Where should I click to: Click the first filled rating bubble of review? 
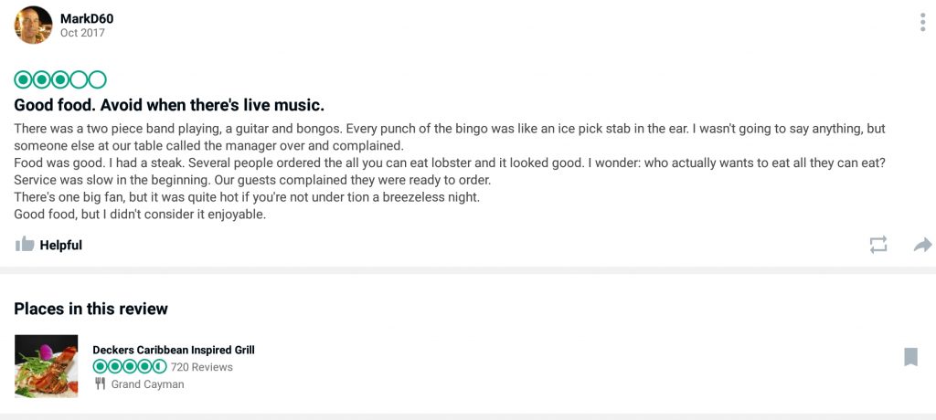click(23, 79)
